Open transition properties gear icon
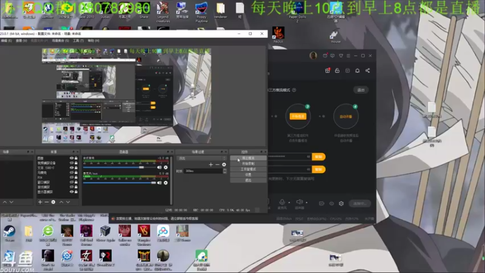 224,164
